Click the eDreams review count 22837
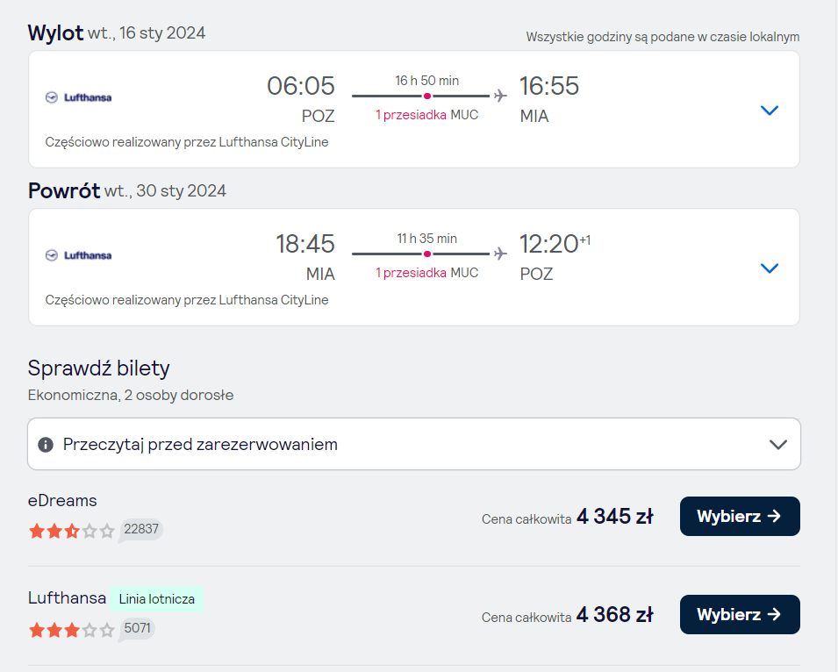Screen dimensions: 838x672 coord(141,529)
